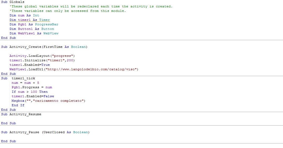Click the "caricamento completato" message string
The width and height of the screenshot is (283, 148).
(66, 101)
